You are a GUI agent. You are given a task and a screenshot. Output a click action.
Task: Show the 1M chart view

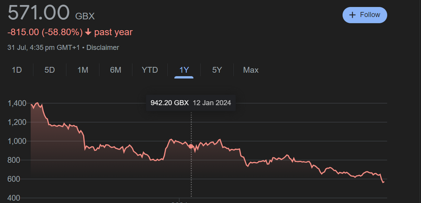(x=83, y=70)
